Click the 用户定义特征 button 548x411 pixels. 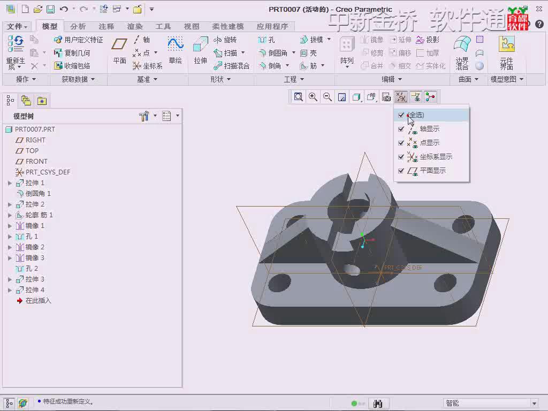pyautogui.click(x=79, y=40)
